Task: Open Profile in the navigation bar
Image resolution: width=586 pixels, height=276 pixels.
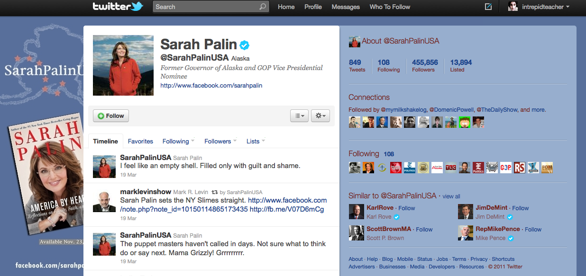Action: point(313,7)
